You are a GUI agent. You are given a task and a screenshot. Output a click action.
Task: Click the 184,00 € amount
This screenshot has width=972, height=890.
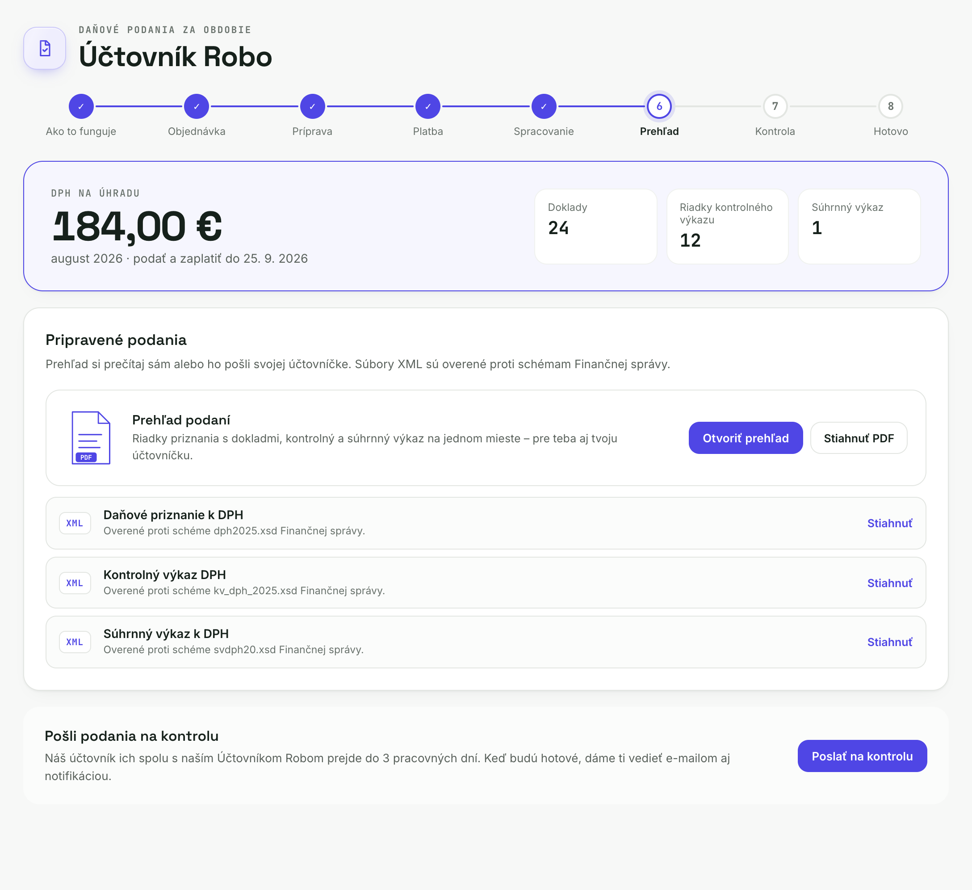point(137,226)
